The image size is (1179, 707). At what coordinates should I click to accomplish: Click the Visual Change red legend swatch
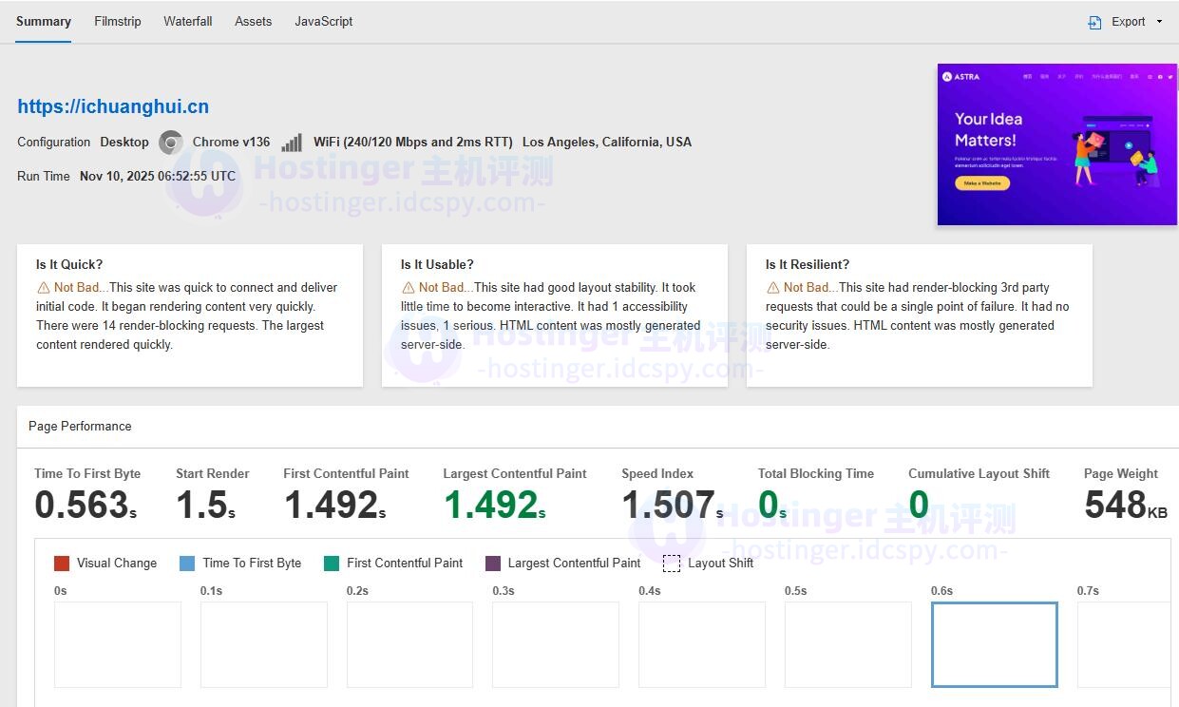[62, 564]
